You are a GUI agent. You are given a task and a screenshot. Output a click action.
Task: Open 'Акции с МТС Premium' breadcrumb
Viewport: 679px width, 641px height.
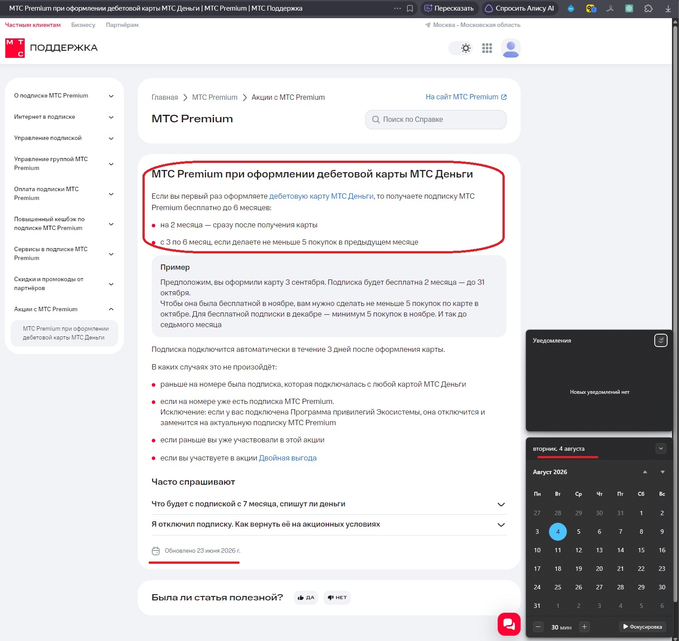pos(288,98)
